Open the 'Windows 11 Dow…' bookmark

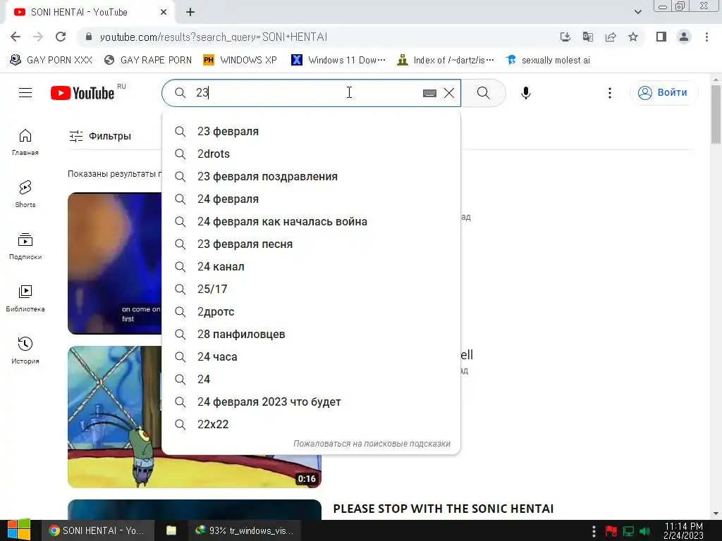point(338,61)
